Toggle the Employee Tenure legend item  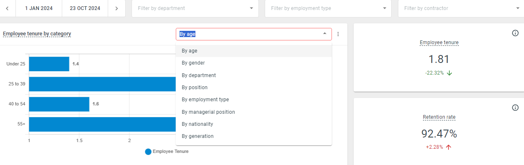167,152
